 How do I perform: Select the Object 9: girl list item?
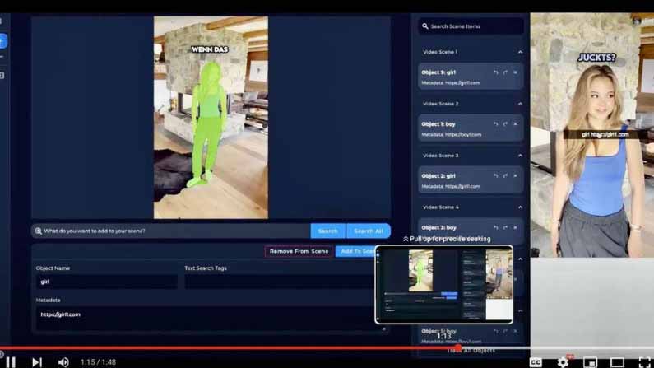pyautogui.click(x=471, y=77)
